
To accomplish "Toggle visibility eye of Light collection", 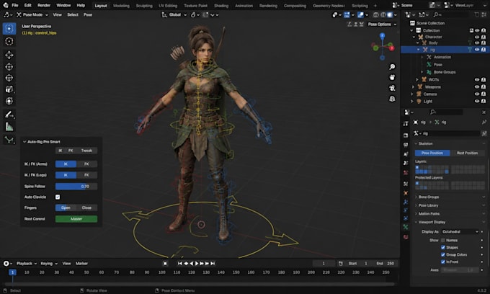I will [x=477, y=101].
